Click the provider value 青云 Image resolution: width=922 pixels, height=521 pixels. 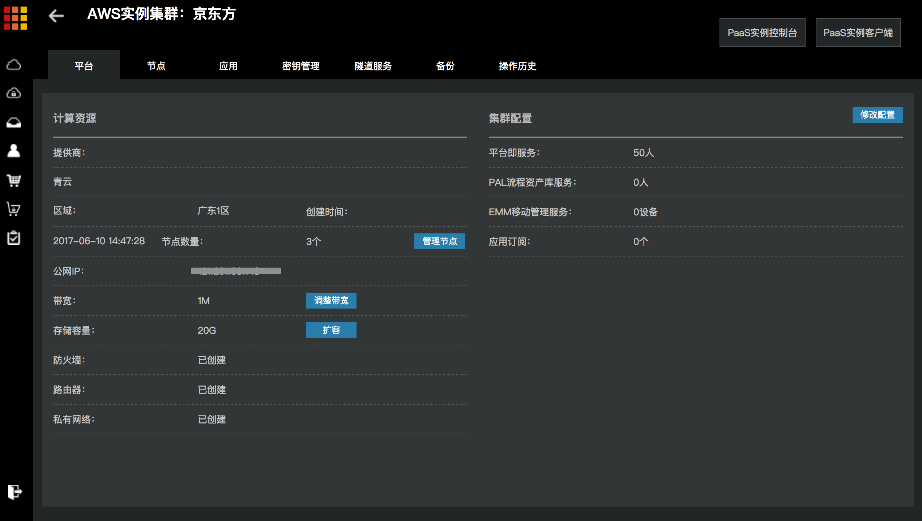click(63, 182)
